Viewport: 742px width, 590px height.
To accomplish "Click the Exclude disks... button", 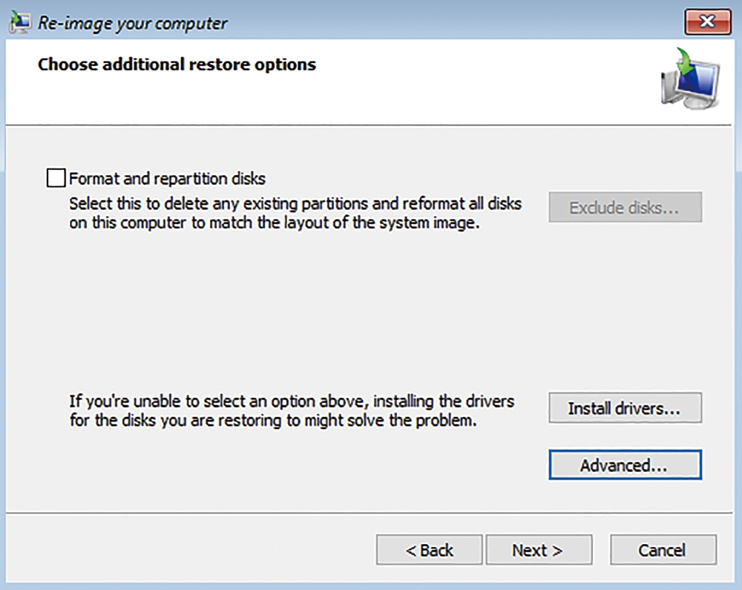I will (x=625, y=208).
